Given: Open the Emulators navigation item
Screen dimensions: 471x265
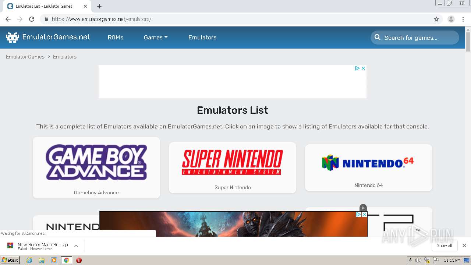Looking at the screenshot, I should tap(202, 37).
